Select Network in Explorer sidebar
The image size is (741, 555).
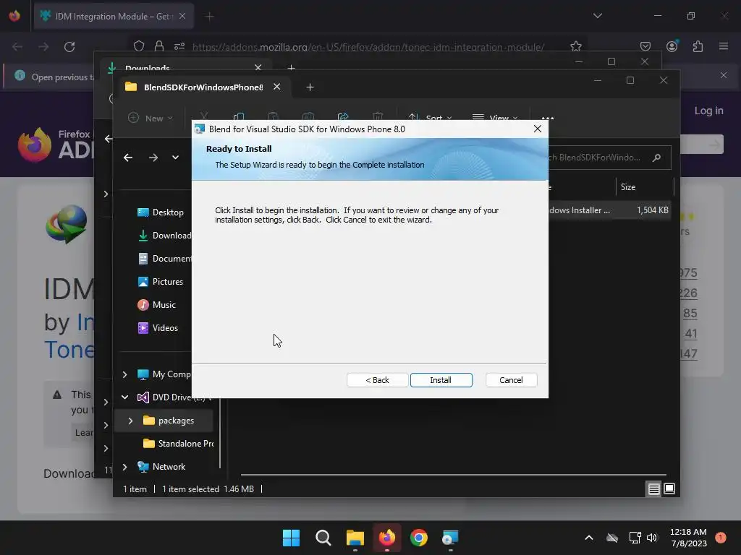tap(161, 467)
